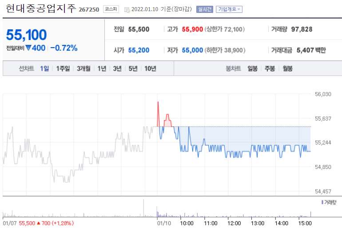Viewport: 342px width, 232px height.
Task: Open the 월봉 candlestick chart
Action: 288,68
